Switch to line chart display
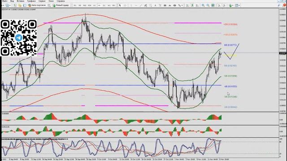 pos(197,5)
